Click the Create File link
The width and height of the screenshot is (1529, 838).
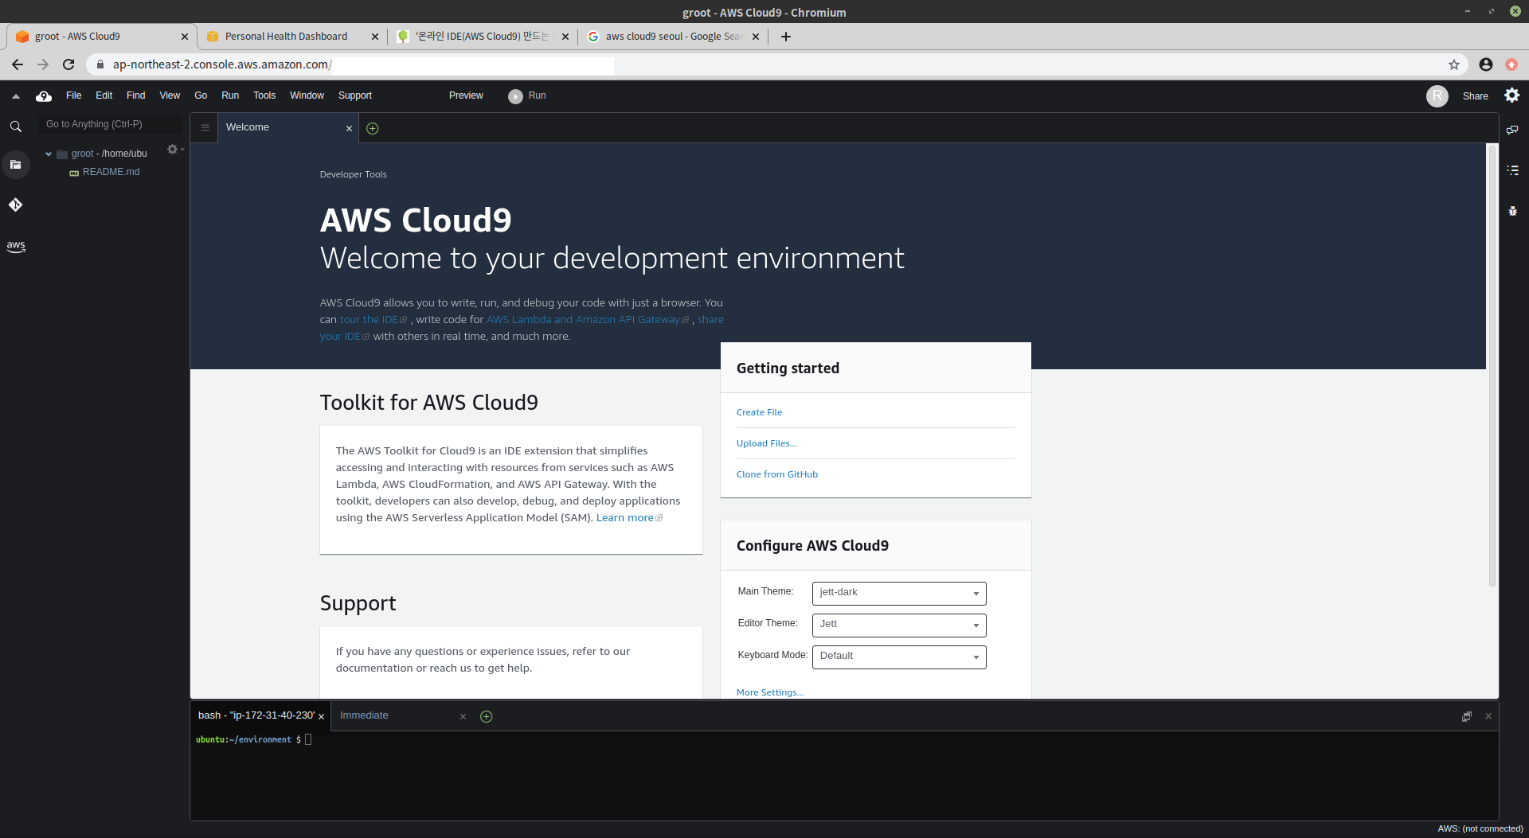point(759,412)
